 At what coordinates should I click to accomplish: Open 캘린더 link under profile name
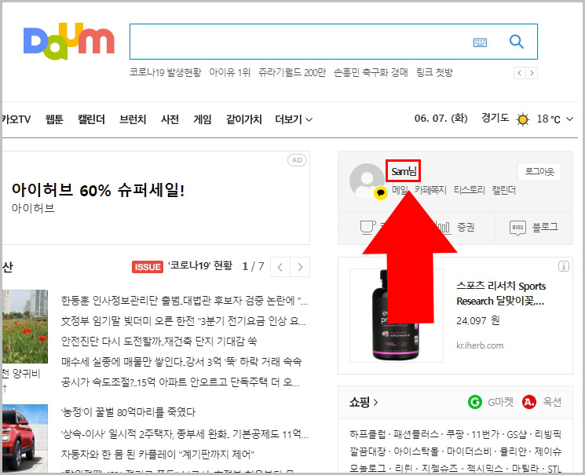[503, 190]
